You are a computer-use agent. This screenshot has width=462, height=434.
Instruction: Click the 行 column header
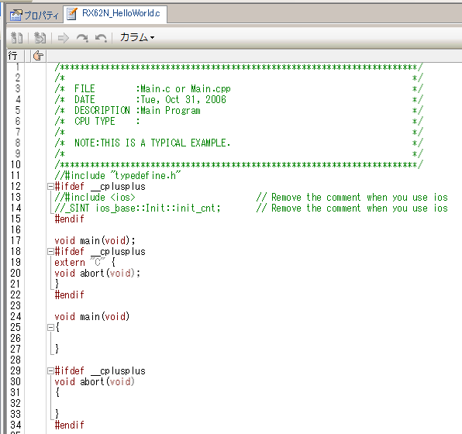pos(13,56)
